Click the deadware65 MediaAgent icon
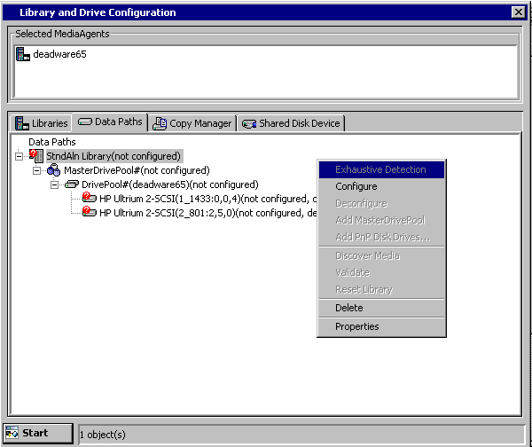Viewport: 532px width, 447px height. (x=23, y=54)
